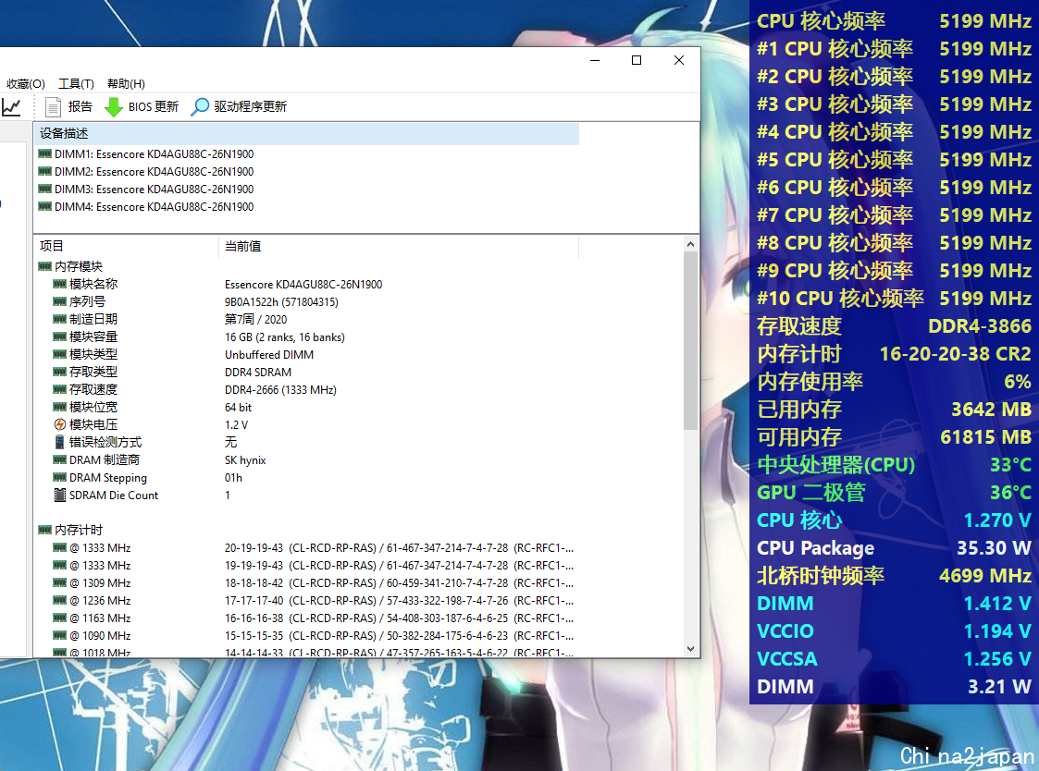Select the 9B0A1522h (571804315) serial value
This screenshot has height=771, width=1039.
281,302
